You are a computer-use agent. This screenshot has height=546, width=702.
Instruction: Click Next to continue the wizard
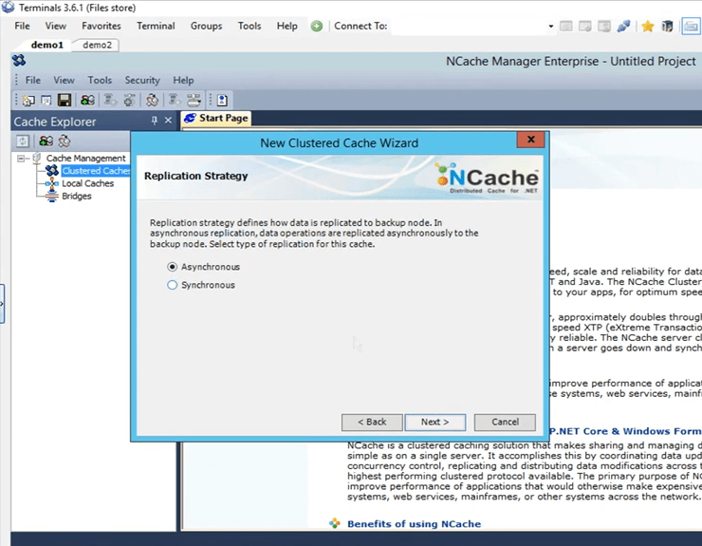click(x=434, y=422)
